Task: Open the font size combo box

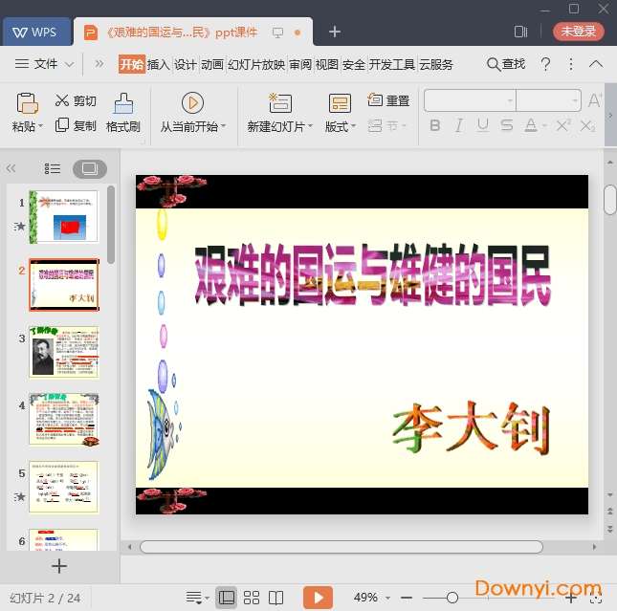Action: pos(548,100)
